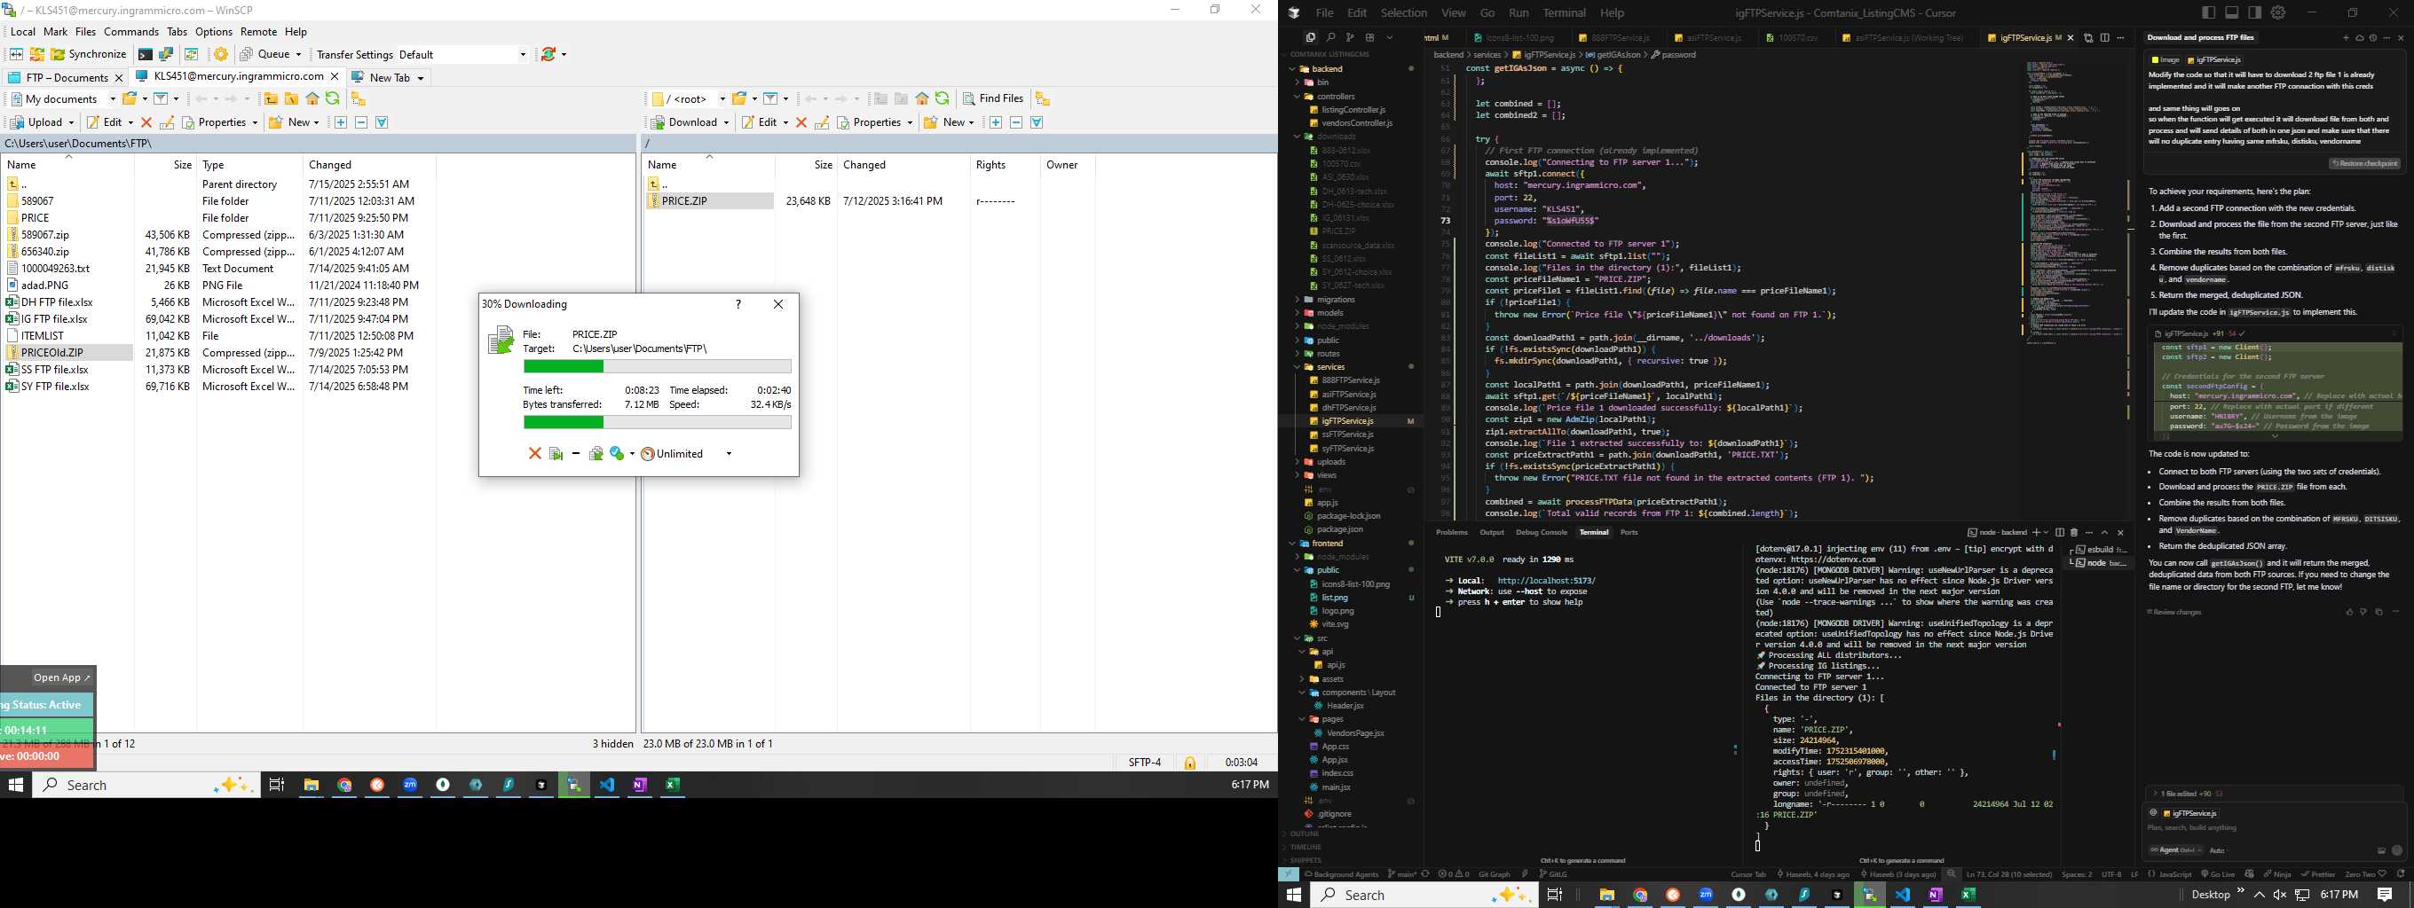Open the localhost:5173 link in terminal

[x=1546, y=582]
